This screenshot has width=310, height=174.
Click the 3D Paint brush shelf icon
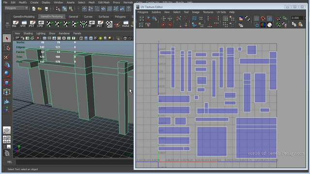tap(117, 24)
